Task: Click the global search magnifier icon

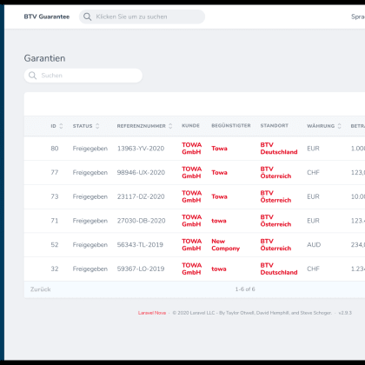Action: [x=87, y=17]
